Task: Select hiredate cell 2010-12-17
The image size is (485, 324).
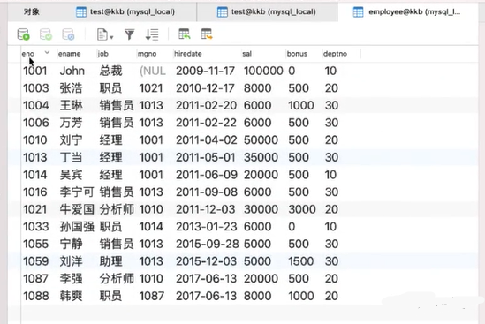Action: point(205,88)
